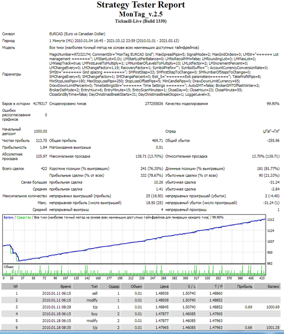
Task: Select the bars count value '4179317'
Action: pos(40,104)
